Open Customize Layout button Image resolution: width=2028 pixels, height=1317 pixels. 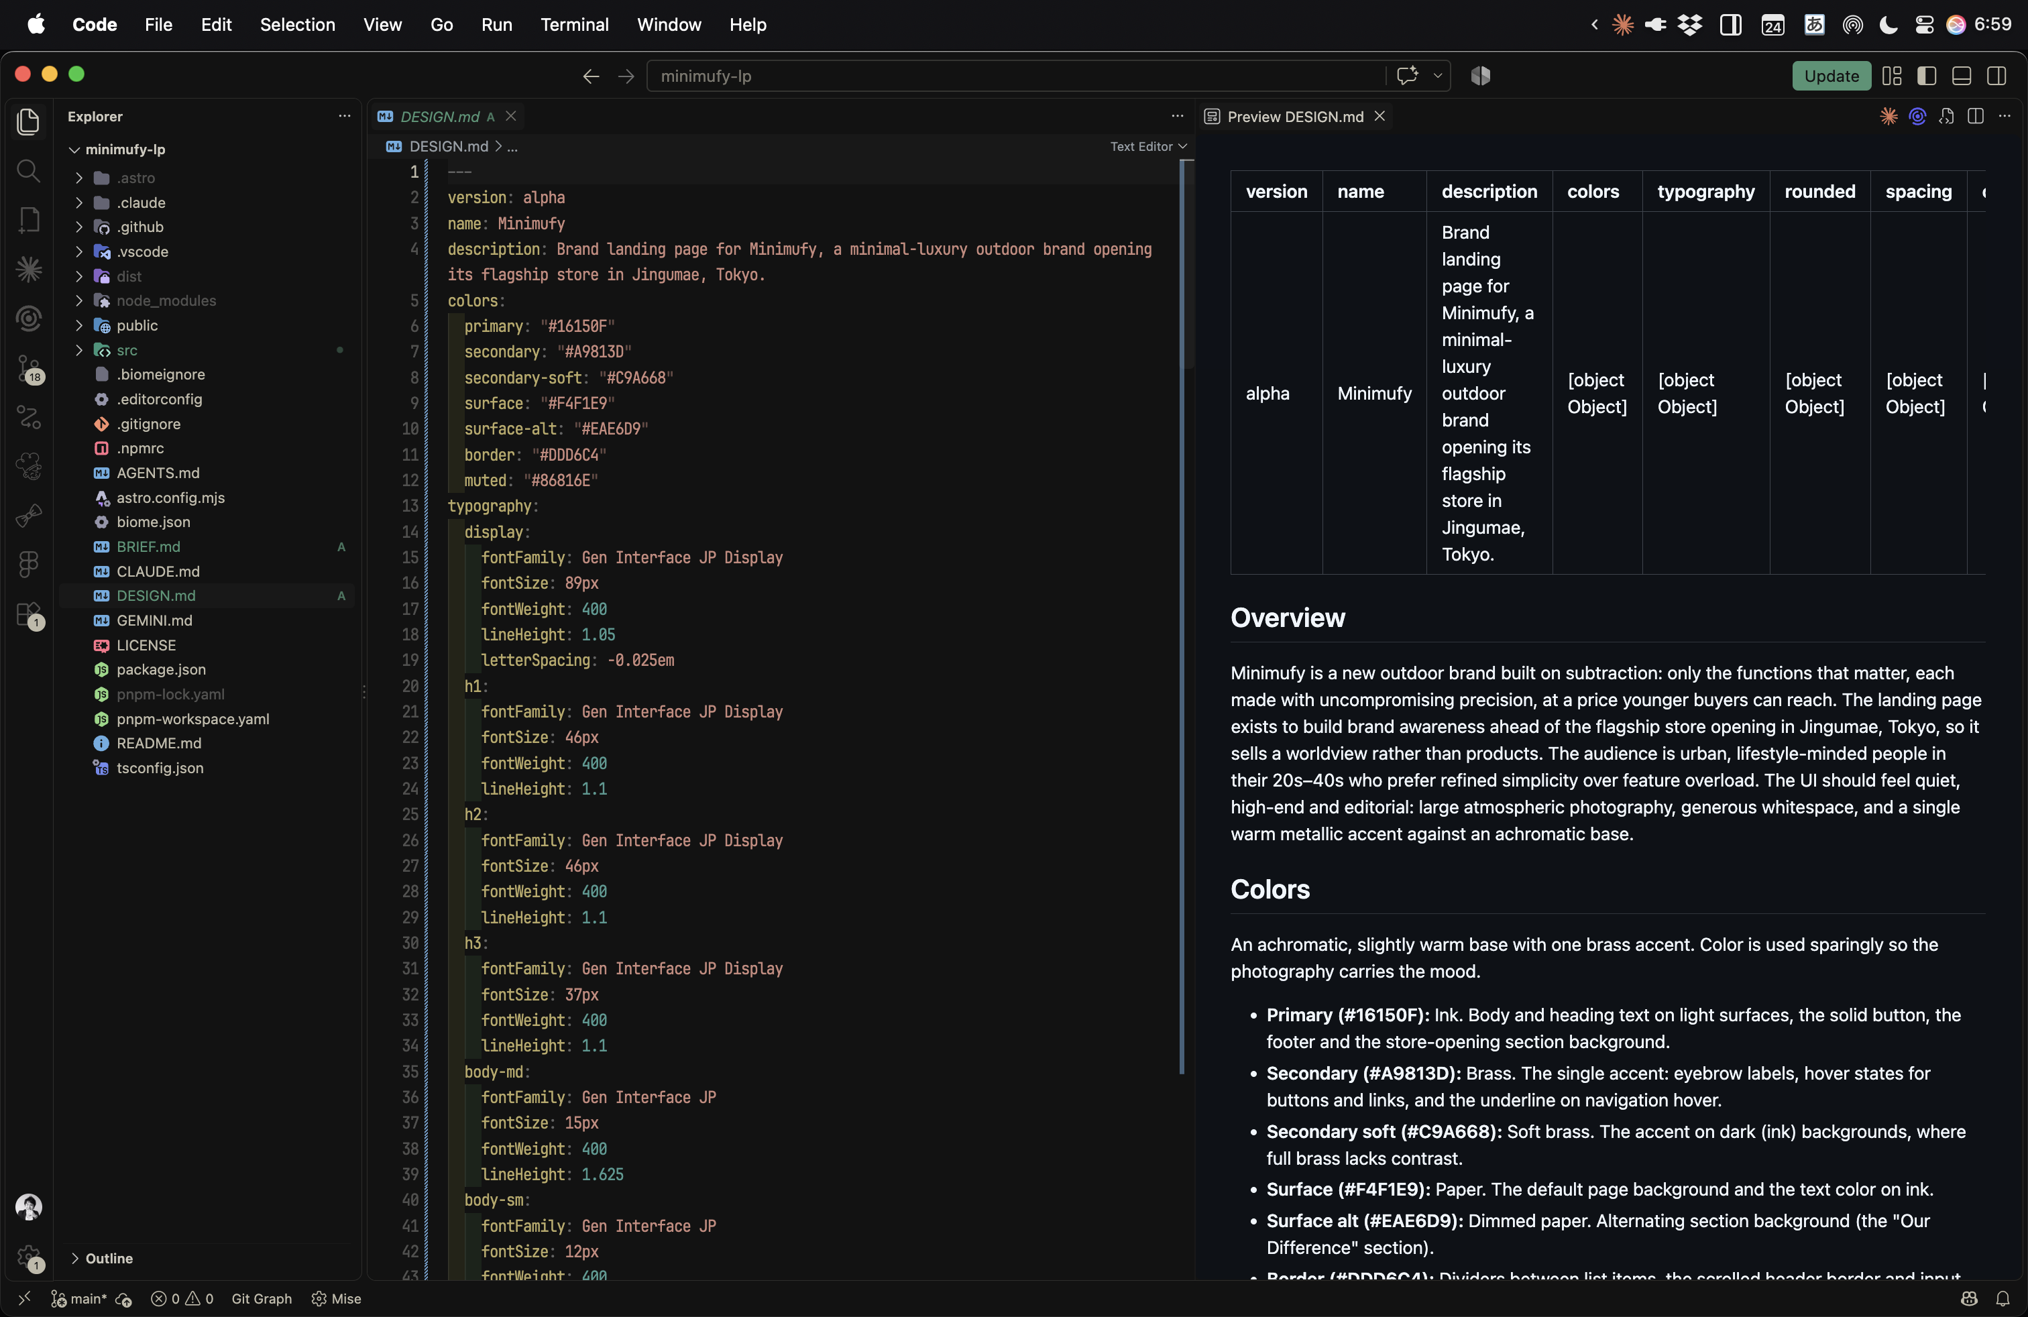tap(1892, 76)
